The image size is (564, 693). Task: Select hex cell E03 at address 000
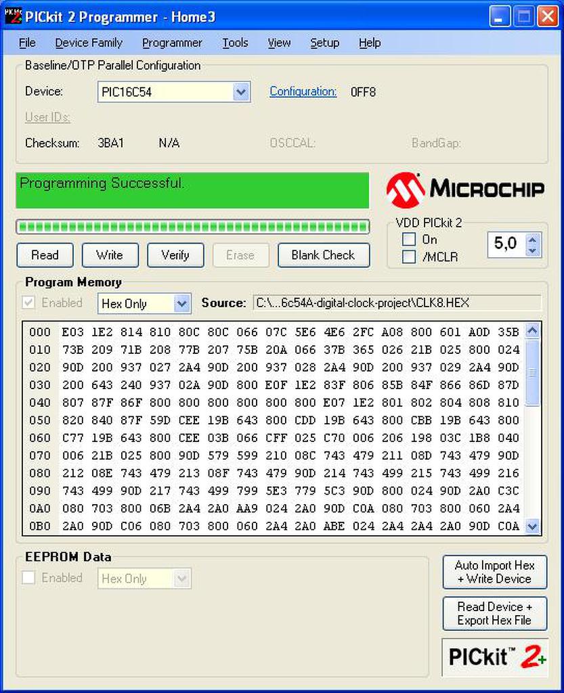(x=73, y=332)
